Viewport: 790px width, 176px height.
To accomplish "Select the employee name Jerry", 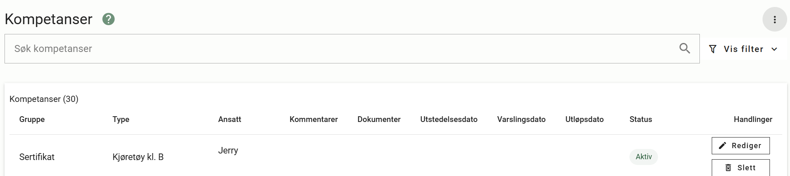I will (x=228, y=150).
